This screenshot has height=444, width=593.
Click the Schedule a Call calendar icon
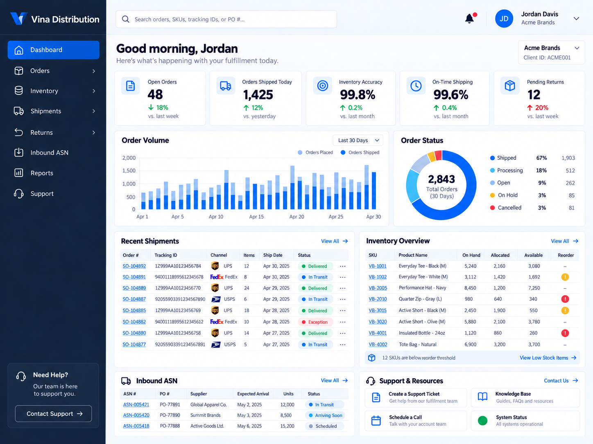376,421
